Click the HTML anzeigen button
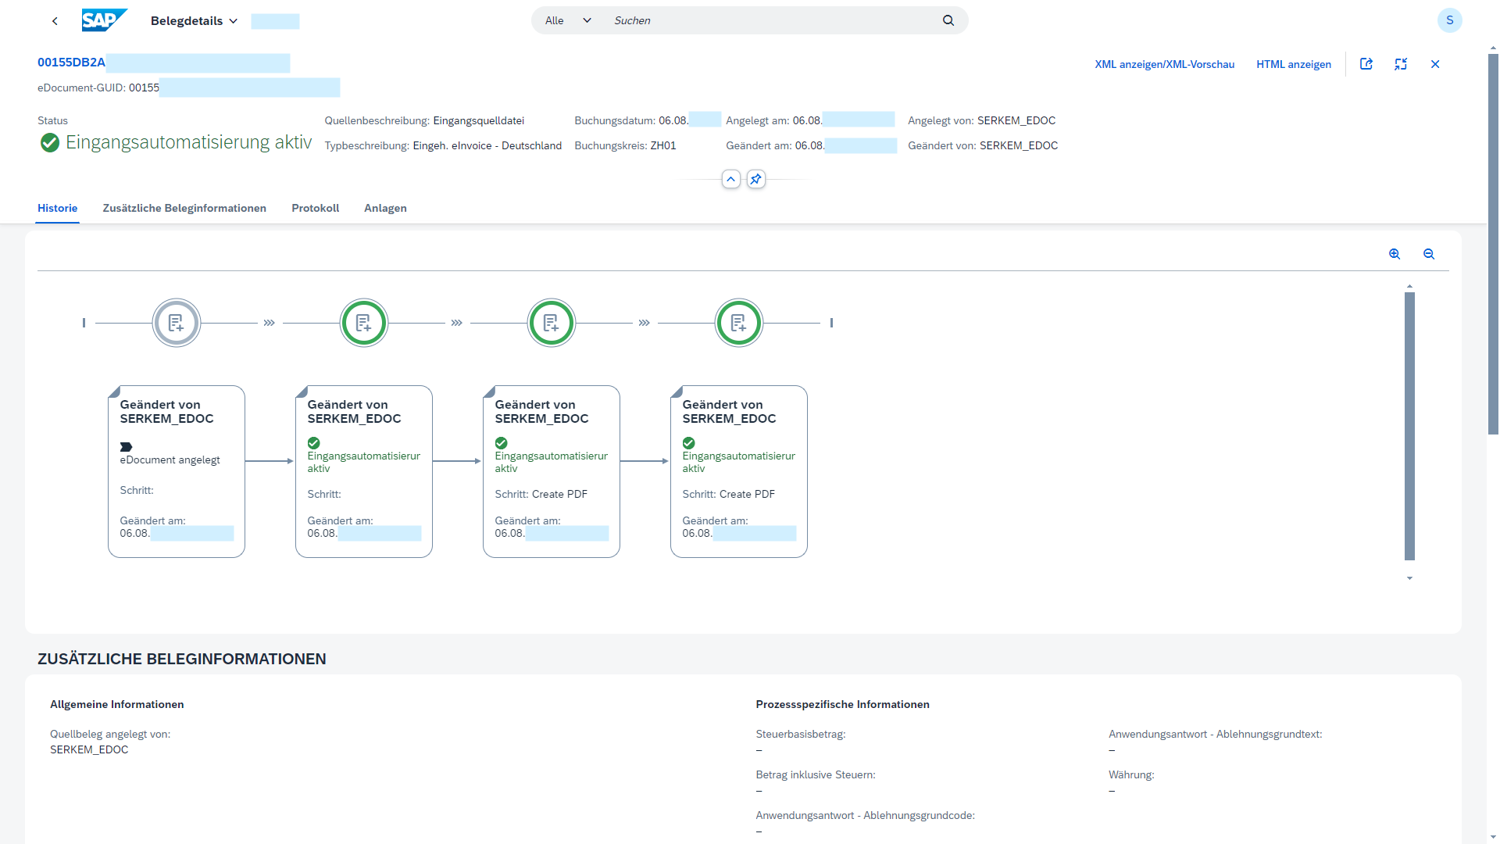 point(1293,64)
